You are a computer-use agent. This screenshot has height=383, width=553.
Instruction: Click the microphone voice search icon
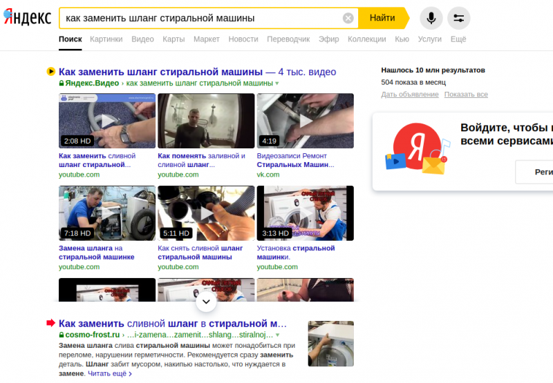coord(431,18)
